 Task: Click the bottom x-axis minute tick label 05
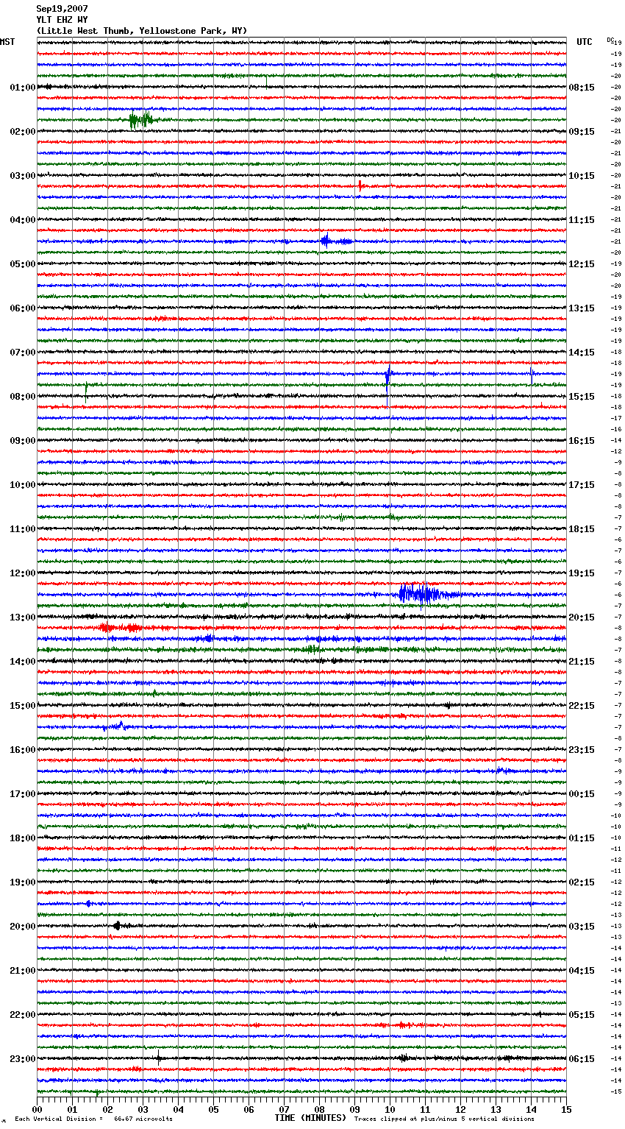coord(213,1109)
